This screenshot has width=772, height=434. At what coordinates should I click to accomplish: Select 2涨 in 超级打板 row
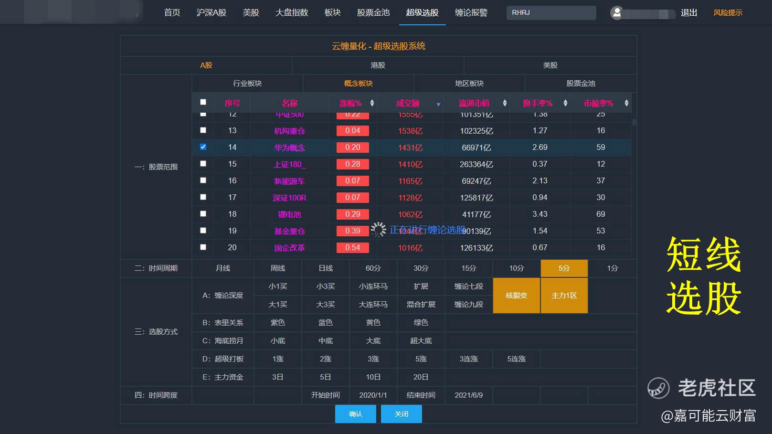click(326, 359)
